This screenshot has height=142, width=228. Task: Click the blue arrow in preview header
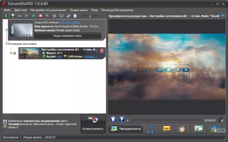tap(222, 16)
